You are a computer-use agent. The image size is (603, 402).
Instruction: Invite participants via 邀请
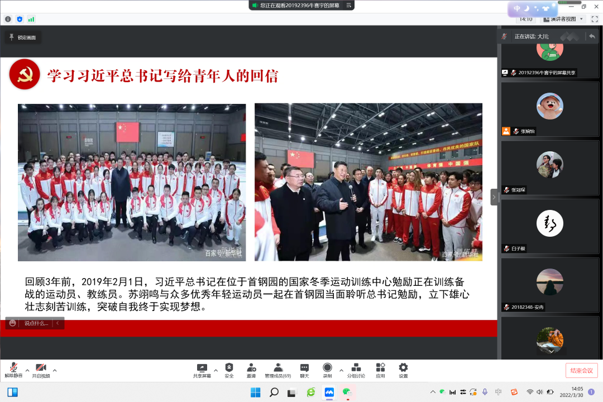tap(251, 371)
